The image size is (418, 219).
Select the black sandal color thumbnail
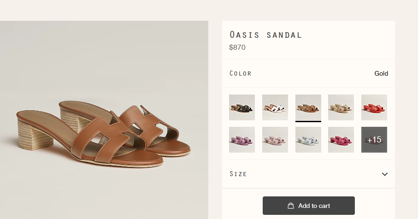pyautogui.click(x=242, y=107)
